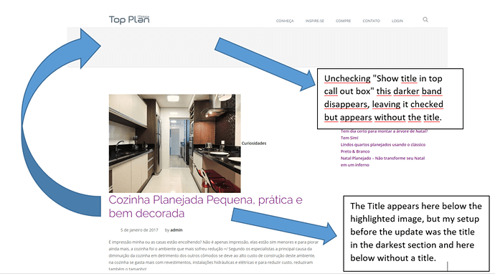Click the paragraph starting 'É impressão minha'
This screenshot has width=495, height=274.
pyautogui.click(x=214, y=255)
